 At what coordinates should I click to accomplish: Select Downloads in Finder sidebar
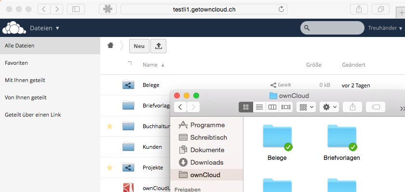coord(207,162)
